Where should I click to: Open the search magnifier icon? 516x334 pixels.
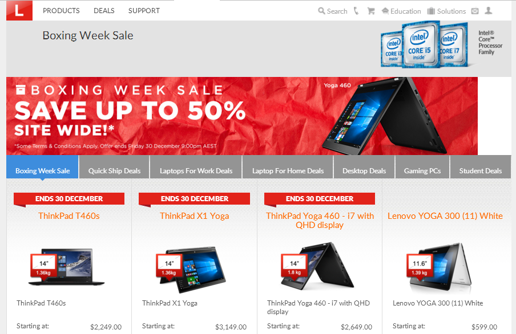(321, 11)
